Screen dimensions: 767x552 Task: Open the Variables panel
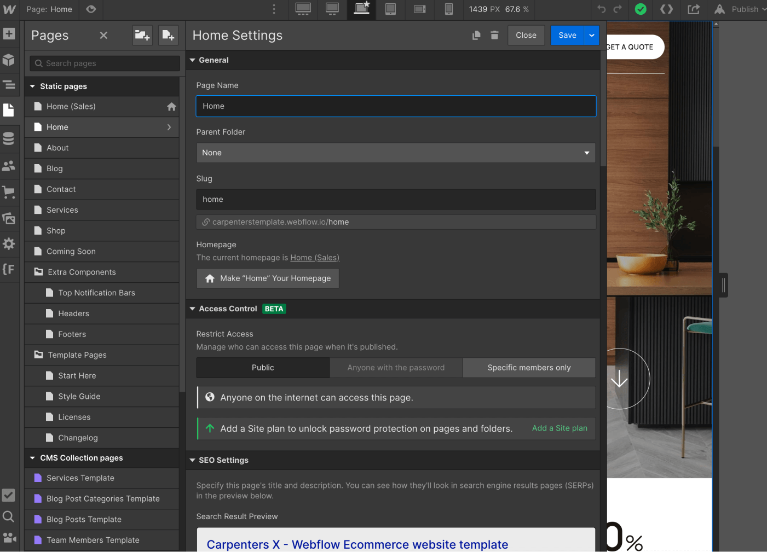[x=9, y=269]
